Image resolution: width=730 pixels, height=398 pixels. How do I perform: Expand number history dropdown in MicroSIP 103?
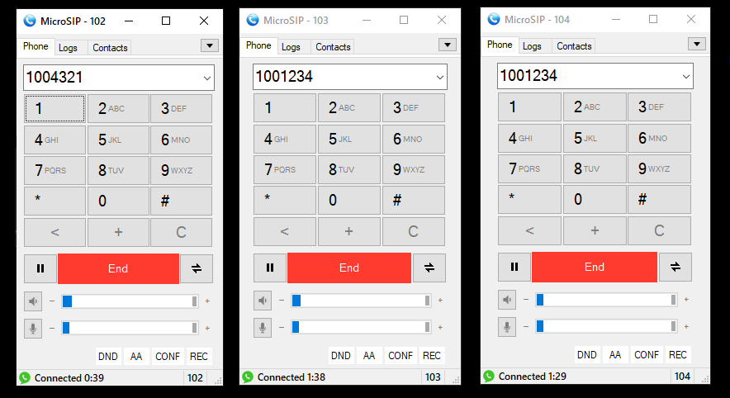[440, 77]
